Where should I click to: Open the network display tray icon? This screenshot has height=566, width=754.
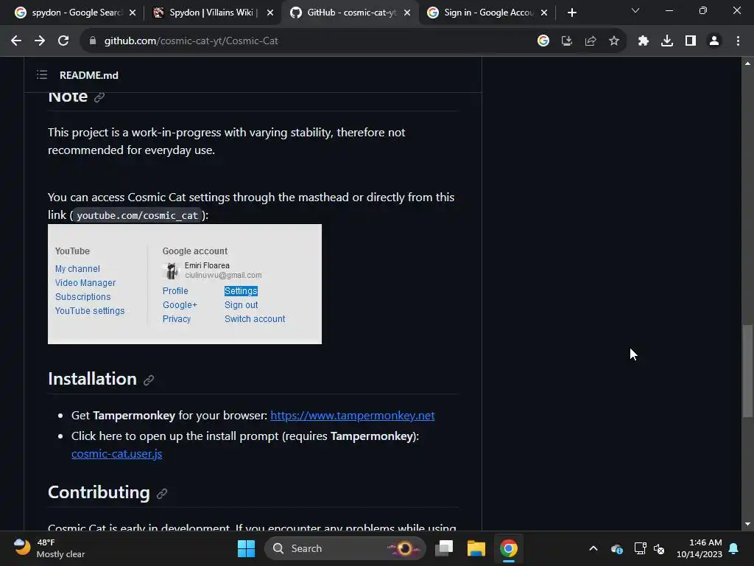640,548
